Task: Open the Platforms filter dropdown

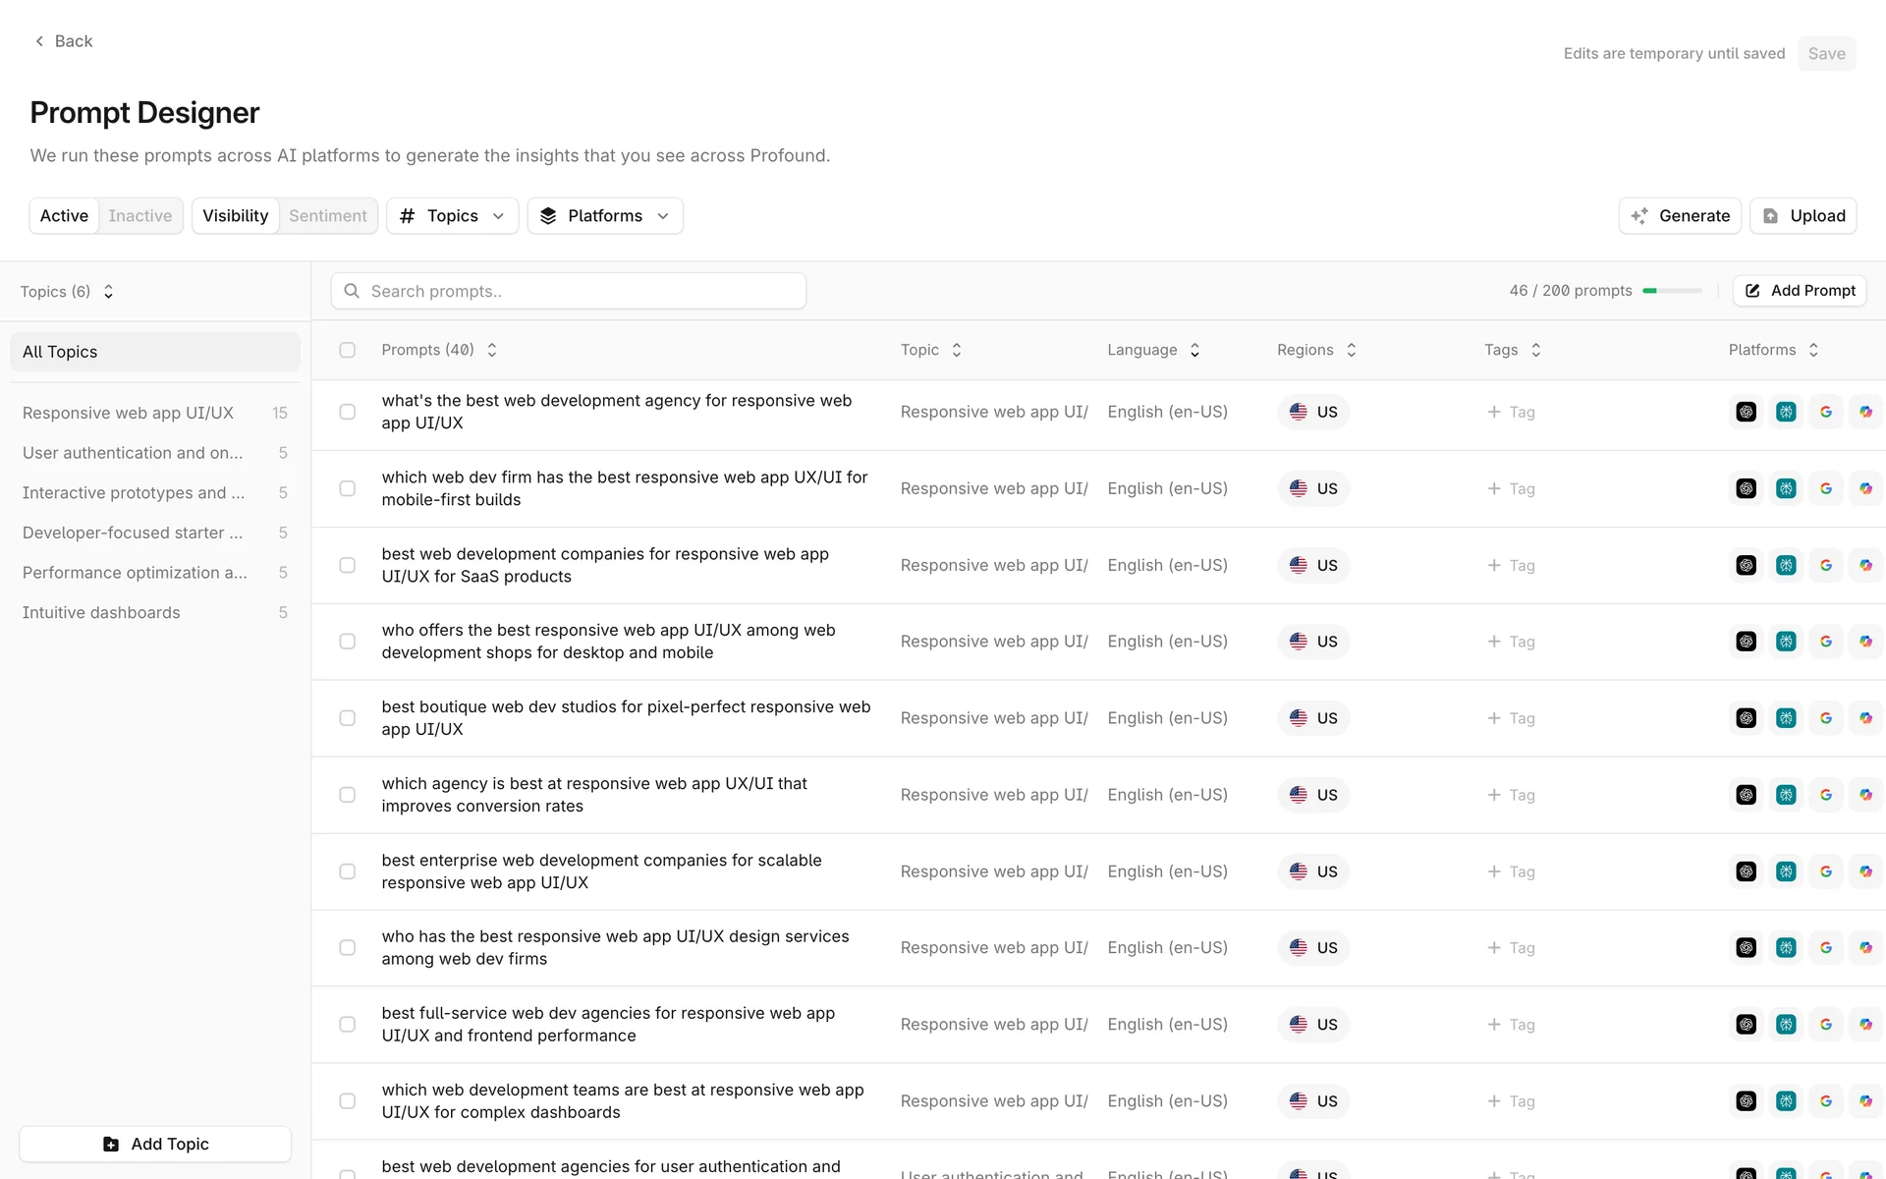Action: (x=605, y=216)
